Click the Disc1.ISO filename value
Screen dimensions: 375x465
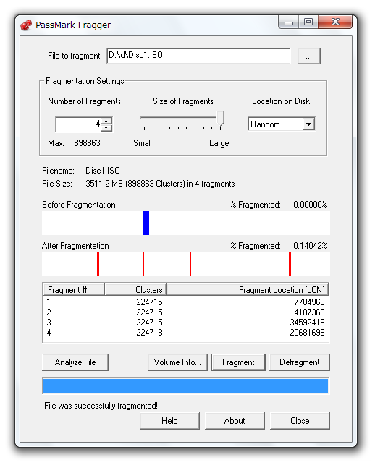(x=103, y=171)
